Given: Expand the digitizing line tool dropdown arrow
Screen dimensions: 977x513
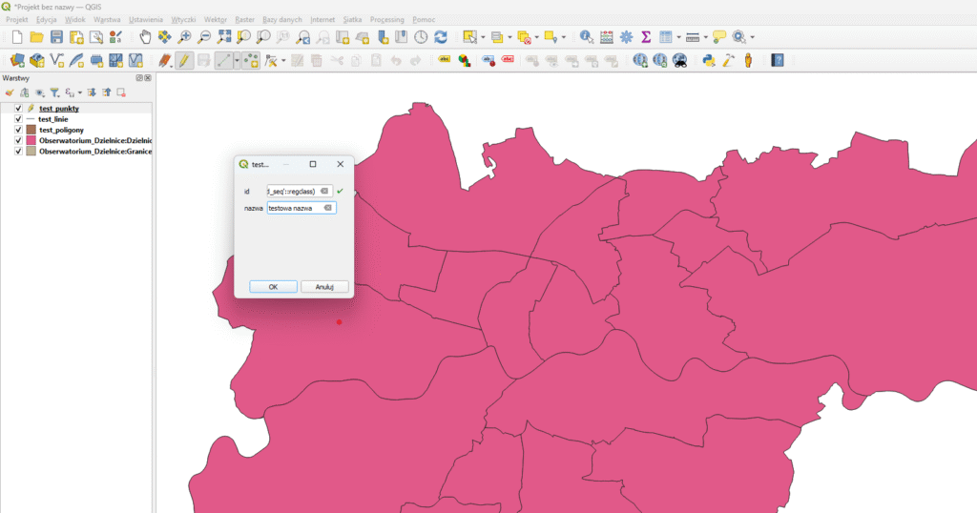Looking at the screenshot, I should coord(237,60).
